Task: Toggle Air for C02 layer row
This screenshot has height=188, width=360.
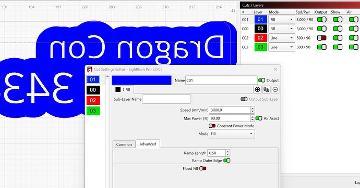Action: pos(354,38)
